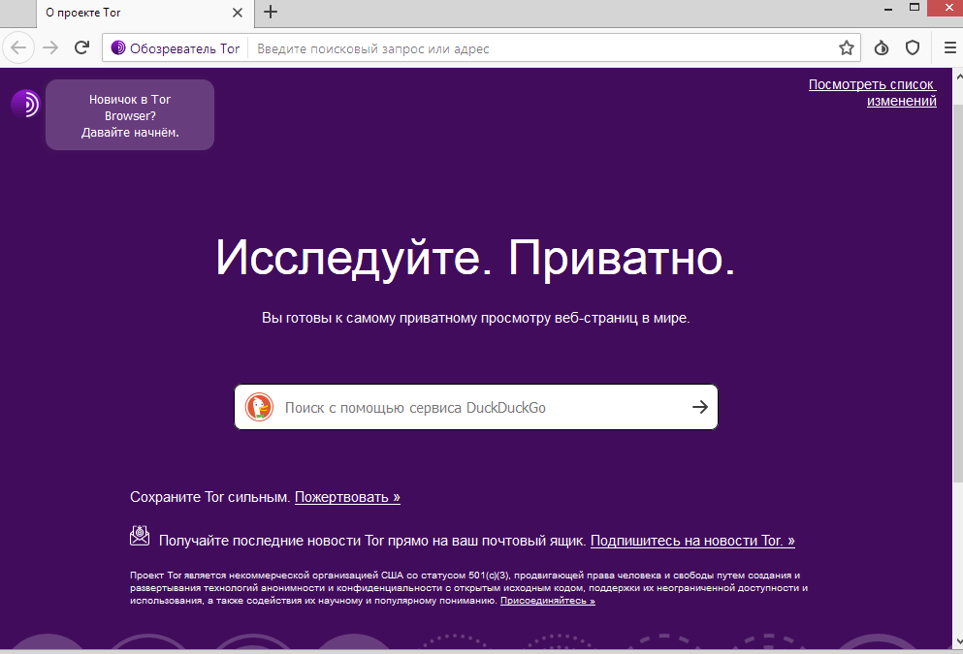This screenshot has height=654, width=963.
Task: Go back to the previous page
Action: coord(18,47)
